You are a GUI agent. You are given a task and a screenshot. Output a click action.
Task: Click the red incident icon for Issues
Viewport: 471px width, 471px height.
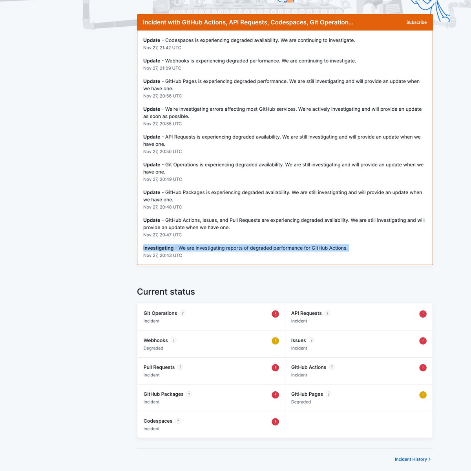click(x=423, y=341)
